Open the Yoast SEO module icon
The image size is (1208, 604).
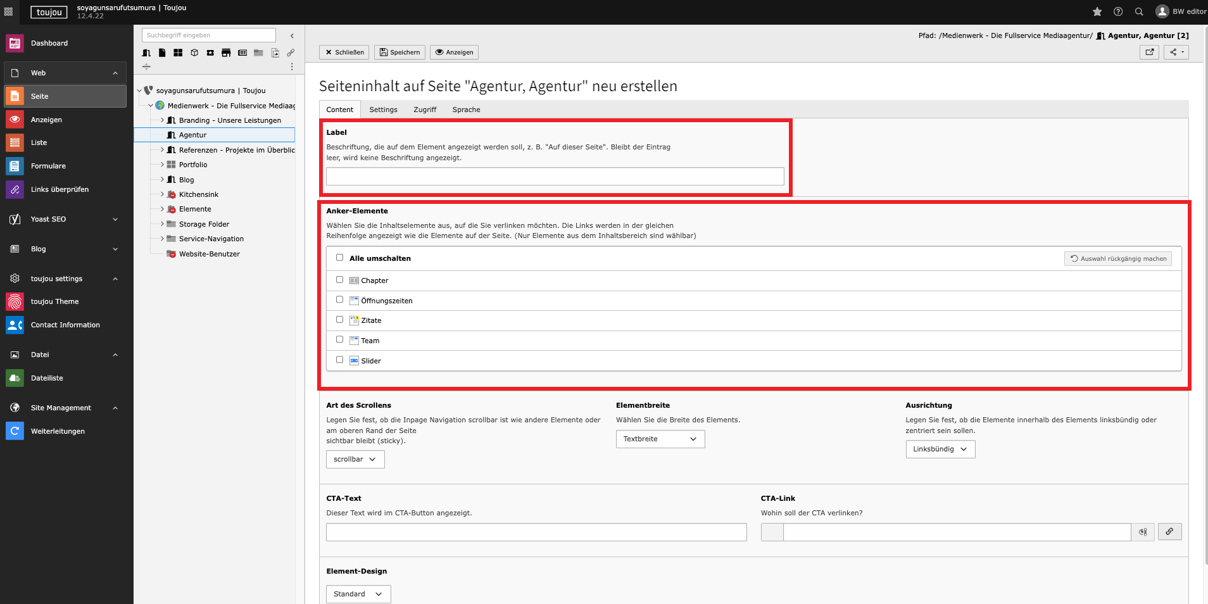(x=15, y=219)
